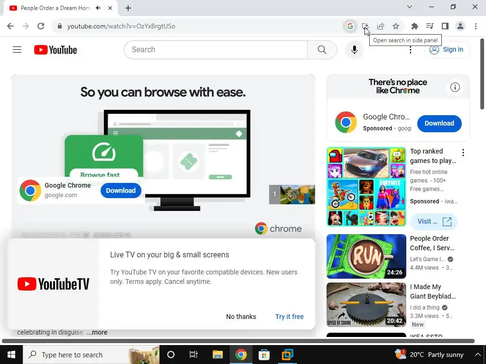
Task: Open Microsoft Store from taskbar
Action: [x=264, y=355]
